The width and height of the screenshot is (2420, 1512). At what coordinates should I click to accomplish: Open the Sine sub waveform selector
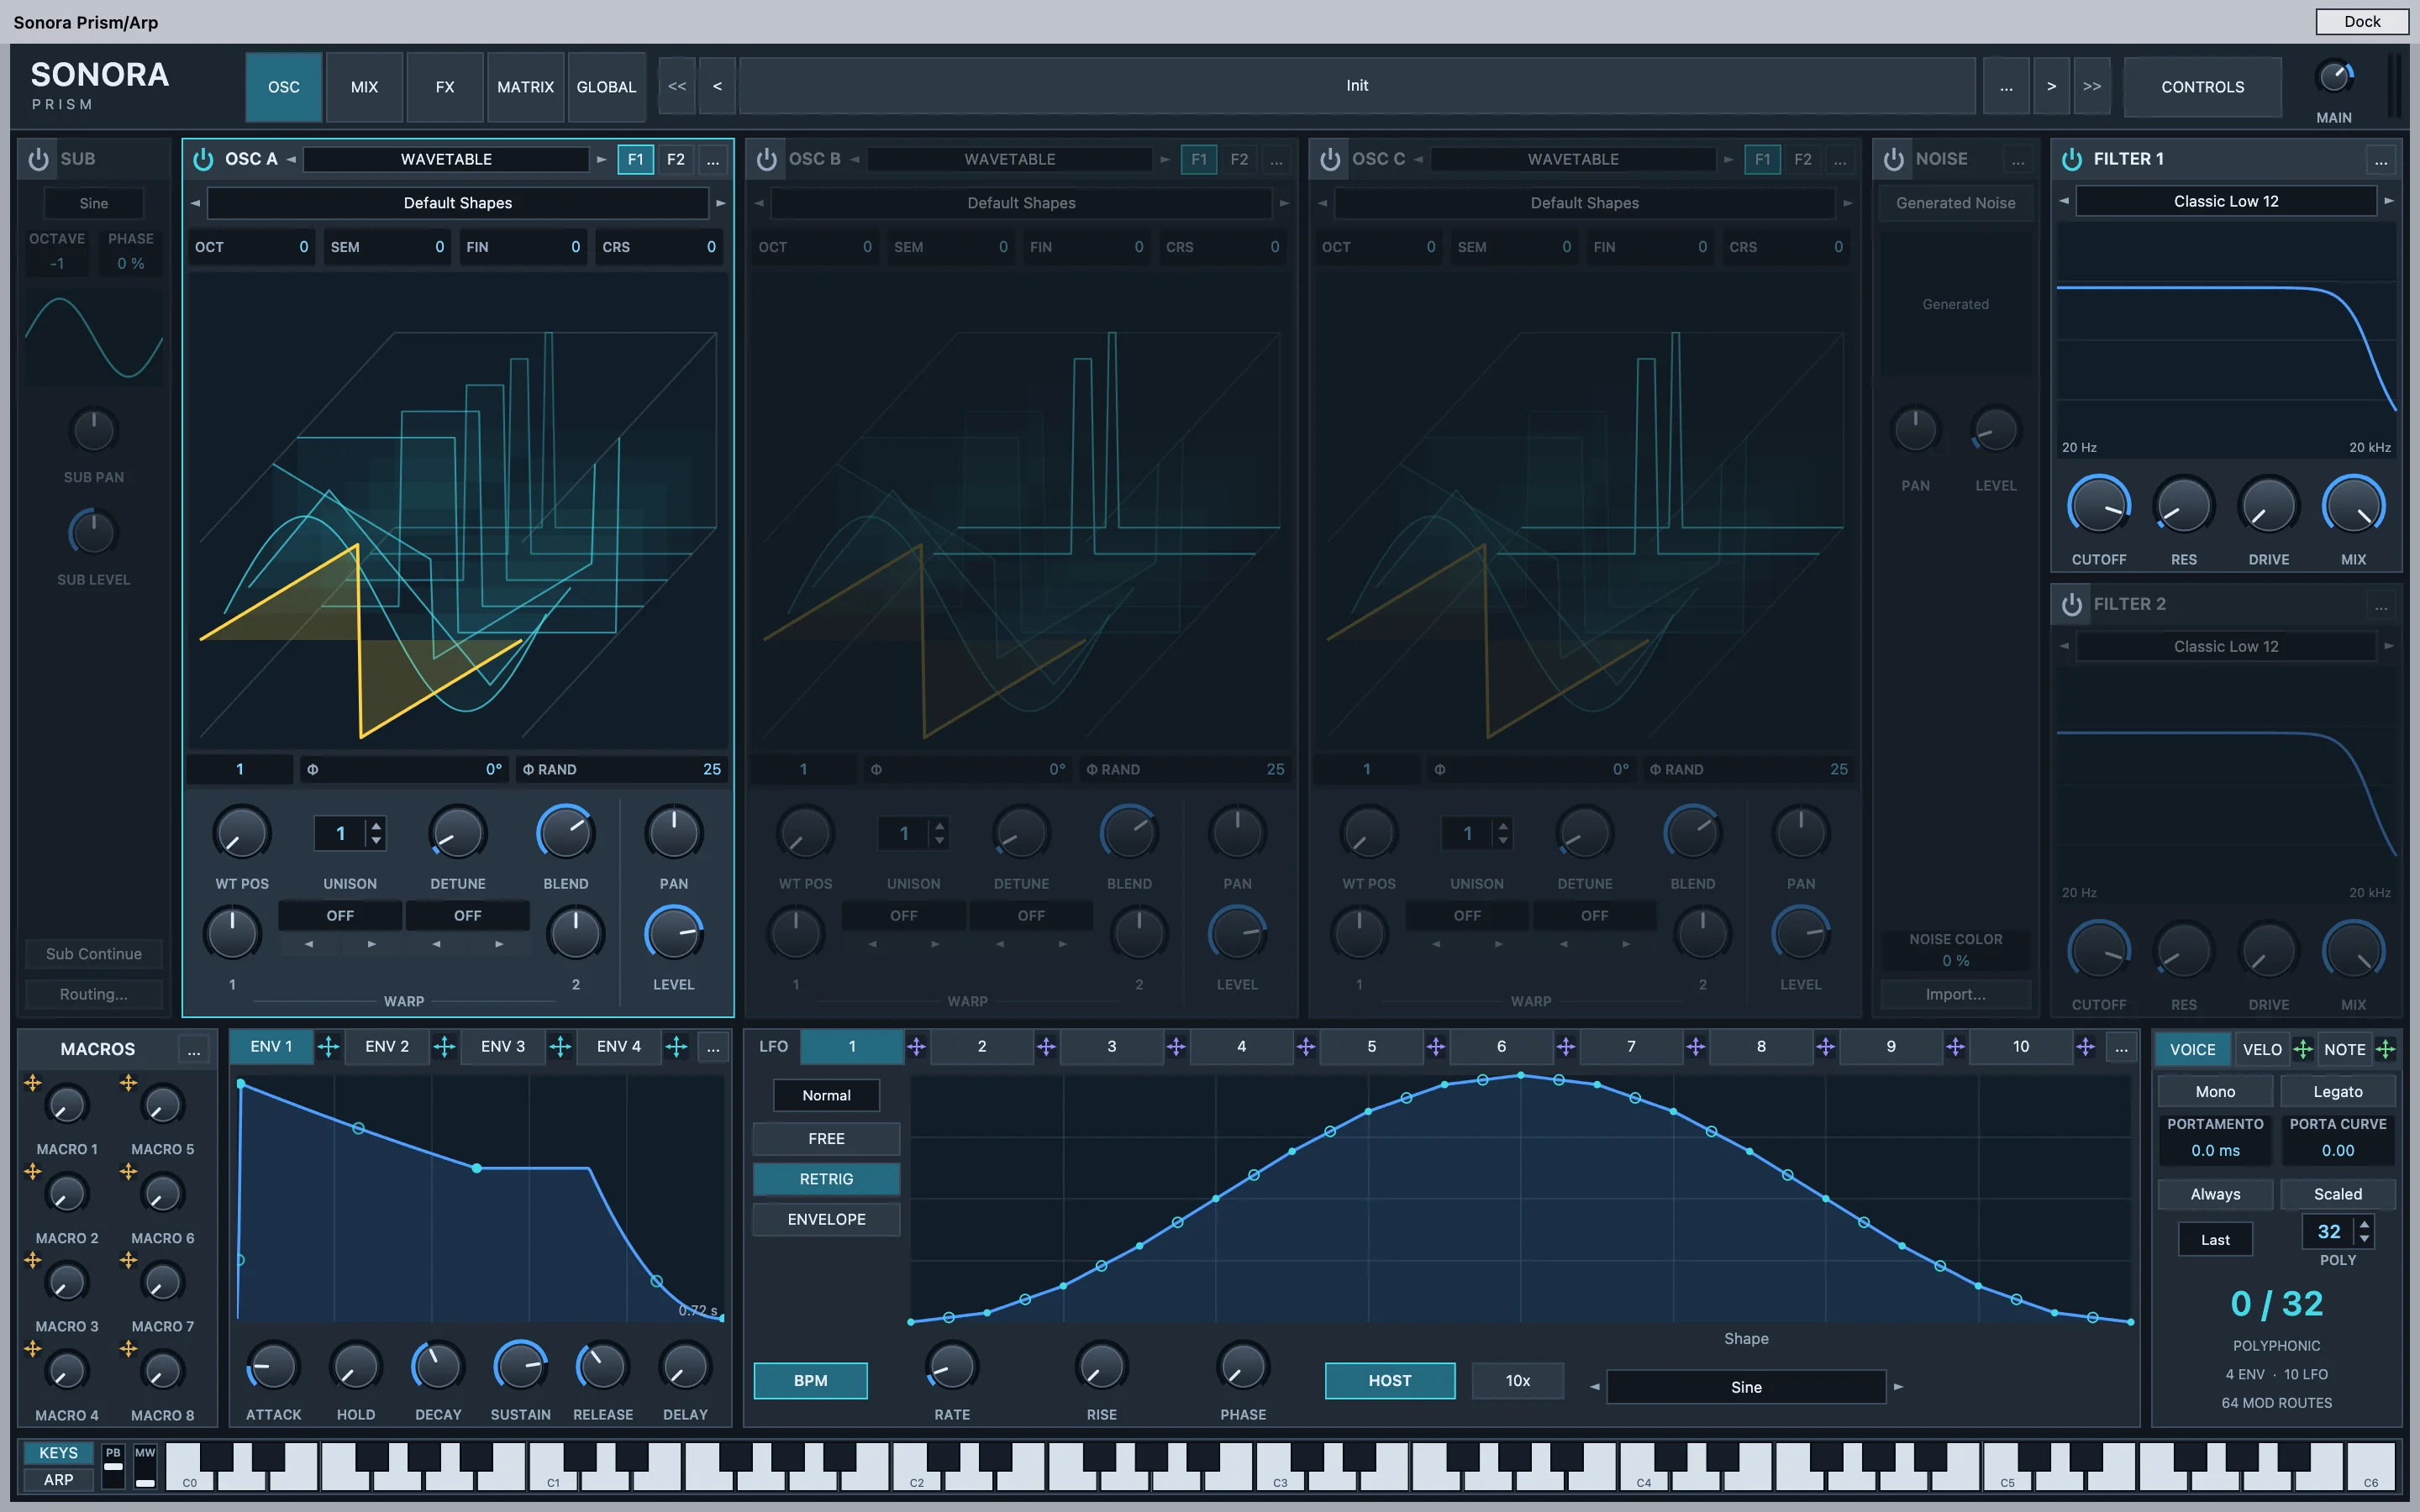coord(94,203)
